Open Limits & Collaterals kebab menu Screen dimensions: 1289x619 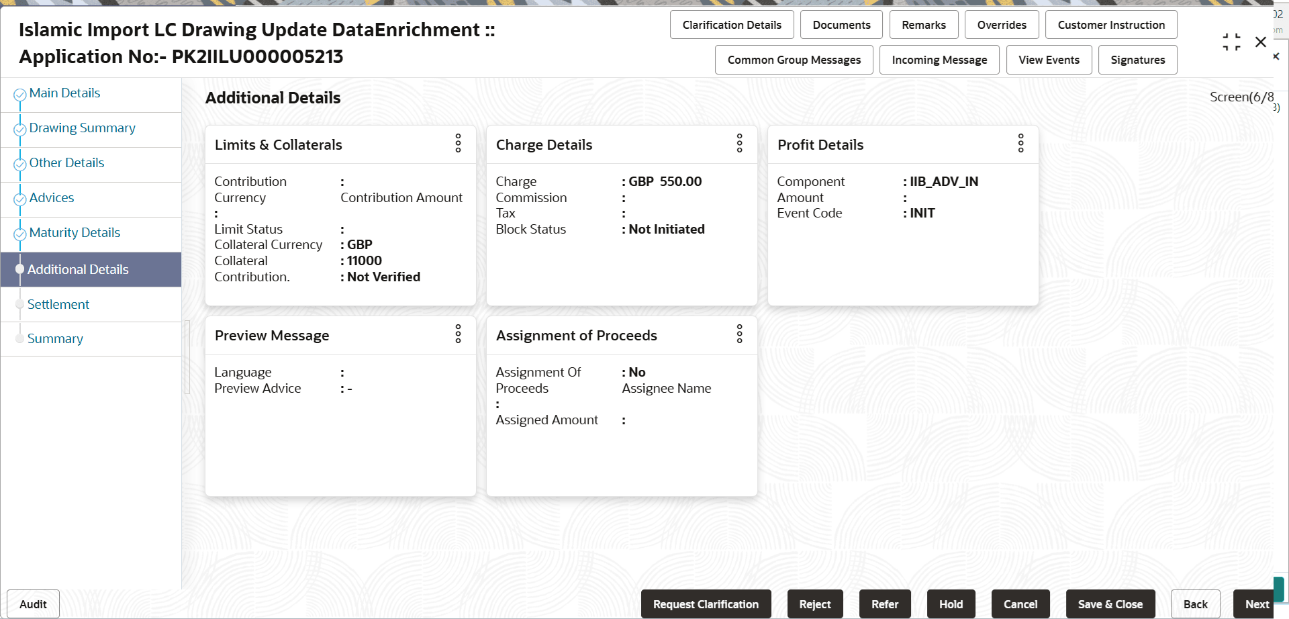point(459,143)
